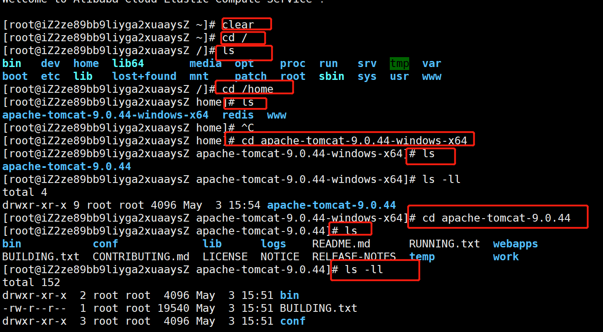Select the 'work' directory entry
Viewport: 603px width, 332px height.
(506, 257)
